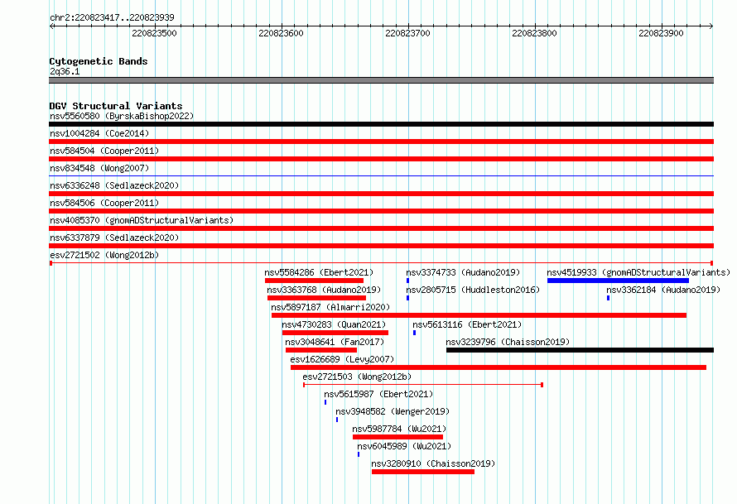
Task: Open the esv2721502 (Wong2012b) label
Action: (104, 255)
